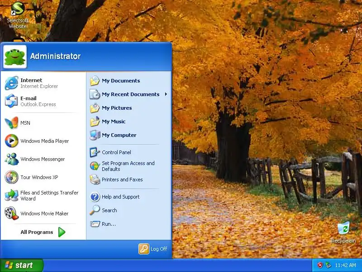This screenshot has height=272, width=362.
Task: Open the My Pictures folder icon
Action: 95,108
